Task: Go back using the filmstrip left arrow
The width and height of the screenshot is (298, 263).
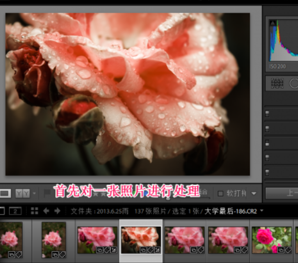Action: pyautogui.click(x=46, y=211)
